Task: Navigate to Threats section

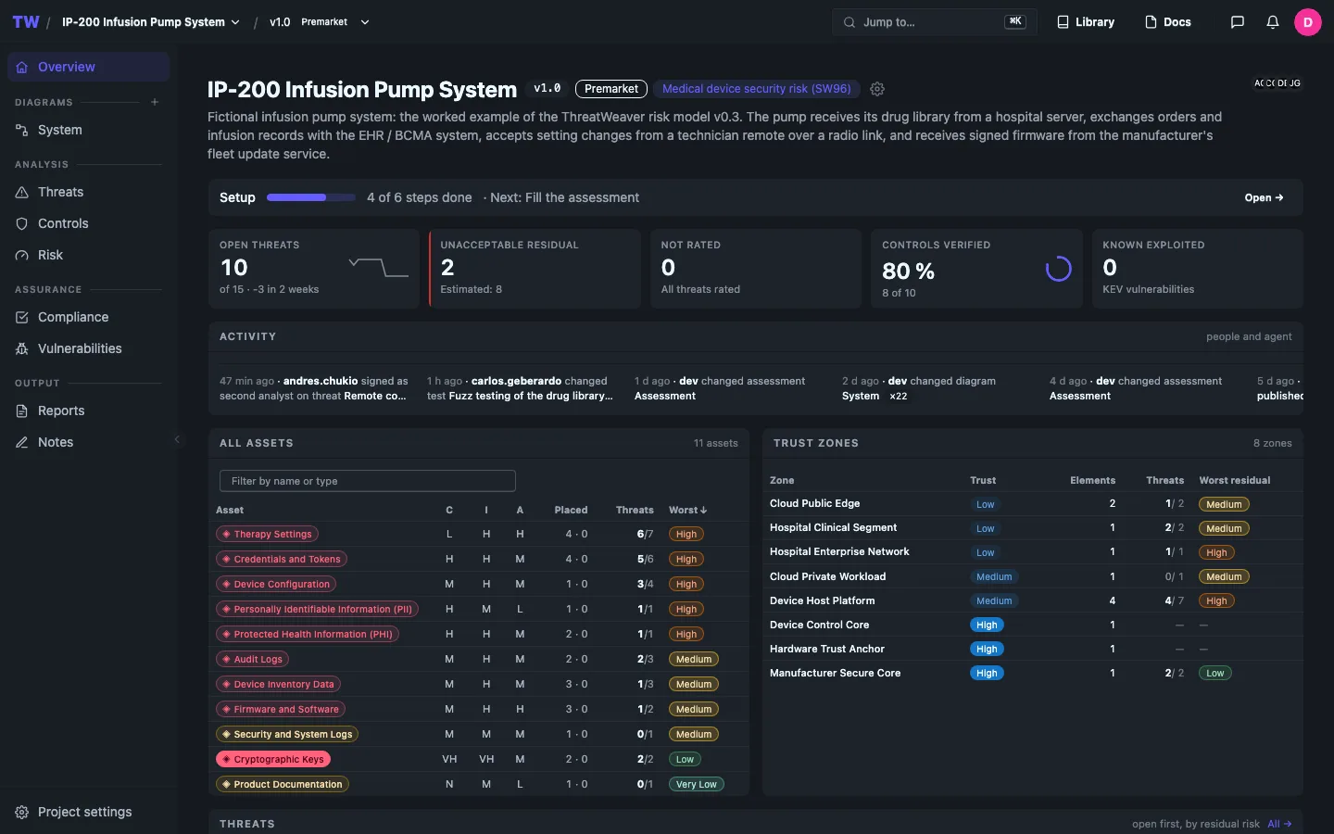Action: pyautogui.click(x=88, y=192)
